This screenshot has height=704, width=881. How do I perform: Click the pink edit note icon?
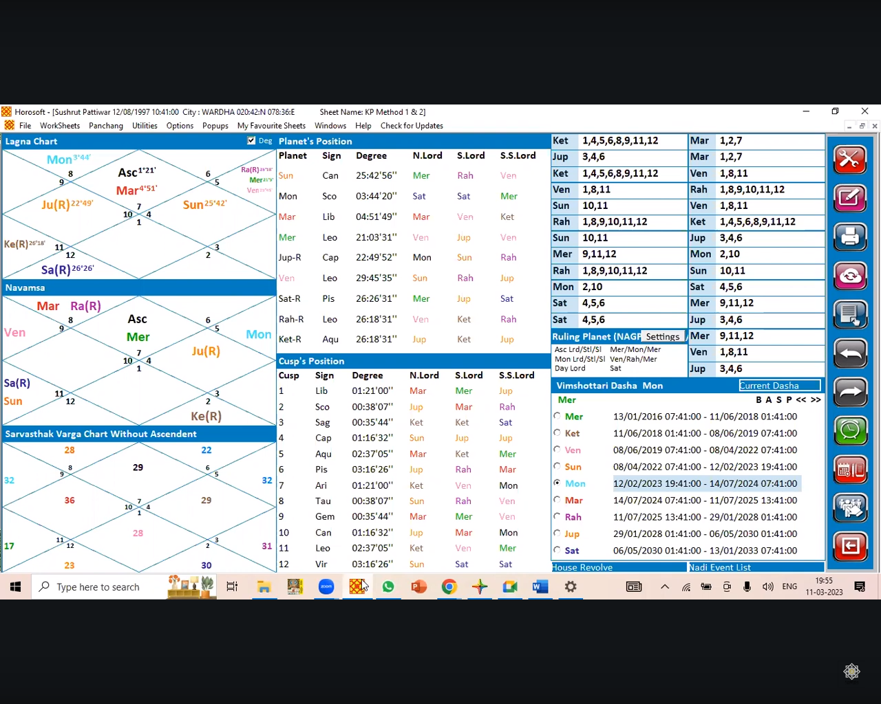(850, 199)
